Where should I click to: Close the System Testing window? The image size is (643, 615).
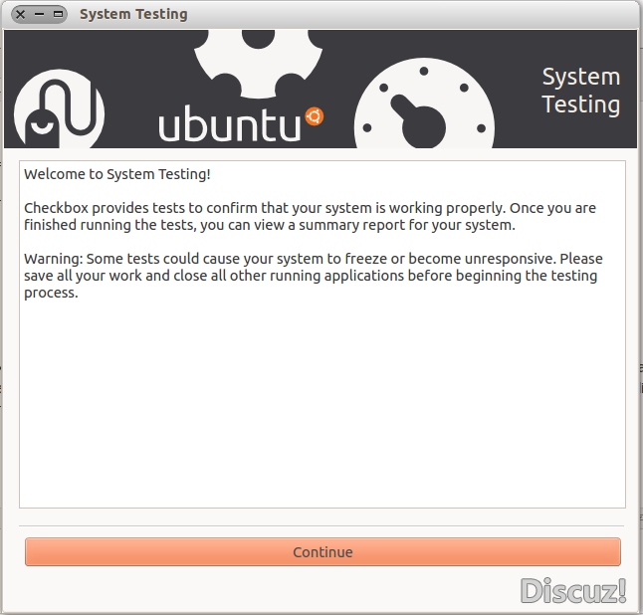click(21, 14)
